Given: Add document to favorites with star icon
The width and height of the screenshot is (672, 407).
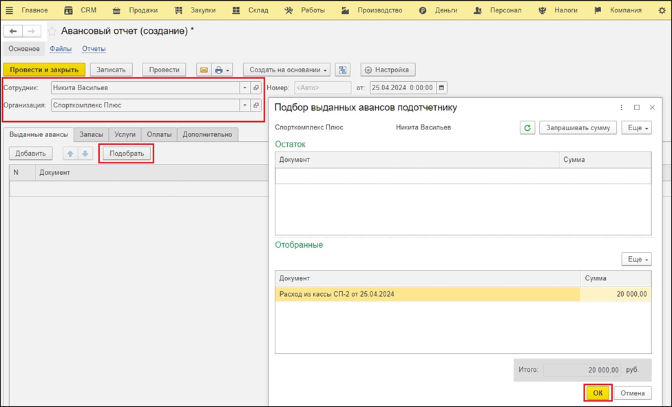Looking at the screenshot, I should tap(52, 32).
